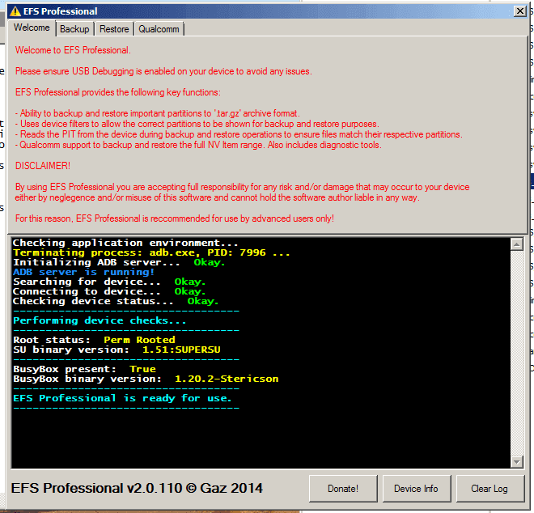Click the log scrollbar up arrow

(x=517, y=244)
